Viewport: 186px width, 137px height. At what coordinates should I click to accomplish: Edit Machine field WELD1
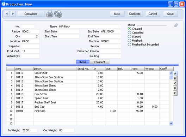tap(111, 41)
